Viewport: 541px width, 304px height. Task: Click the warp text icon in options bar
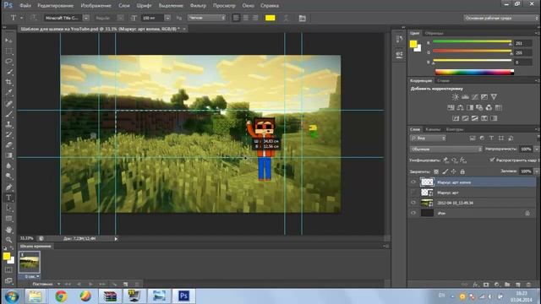(286, 18)
